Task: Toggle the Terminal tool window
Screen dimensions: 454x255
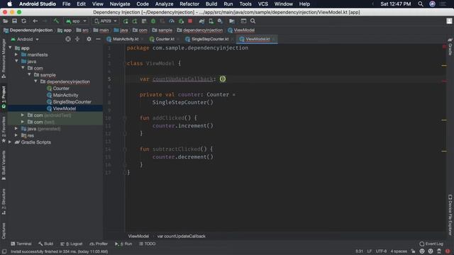Action: pos(21,244)
